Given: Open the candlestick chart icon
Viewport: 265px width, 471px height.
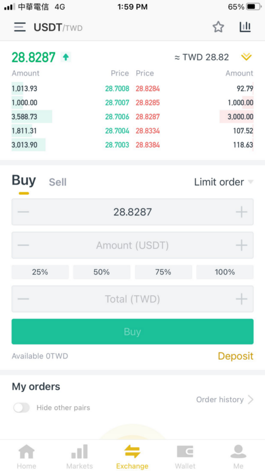Looking at the screenshot, I should tap(245, 27).
